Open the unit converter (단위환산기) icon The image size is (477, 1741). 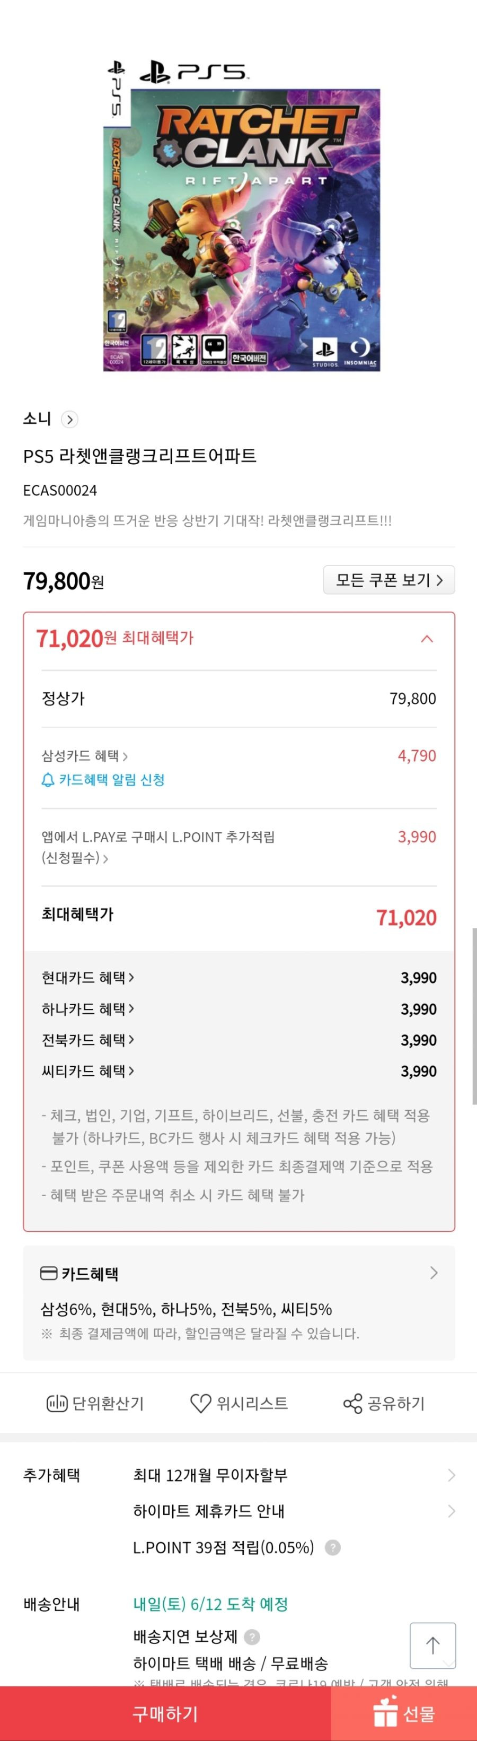[57, 1403]
